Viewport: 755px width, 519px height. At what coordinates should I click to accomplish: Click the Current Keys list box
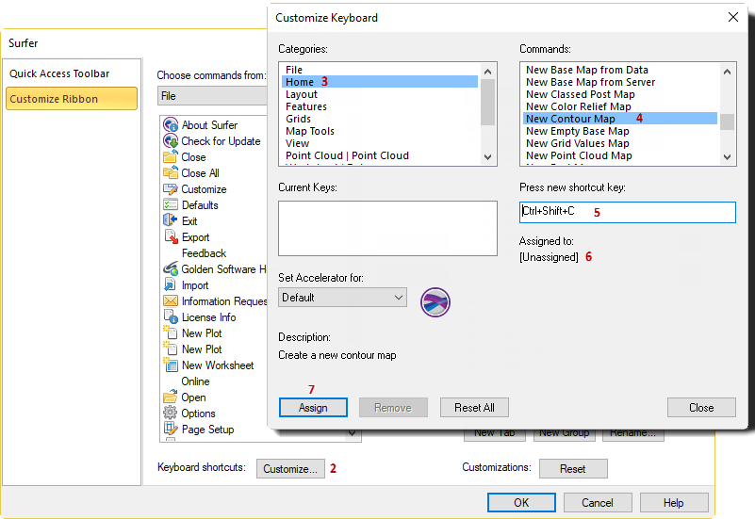(387, 228)
